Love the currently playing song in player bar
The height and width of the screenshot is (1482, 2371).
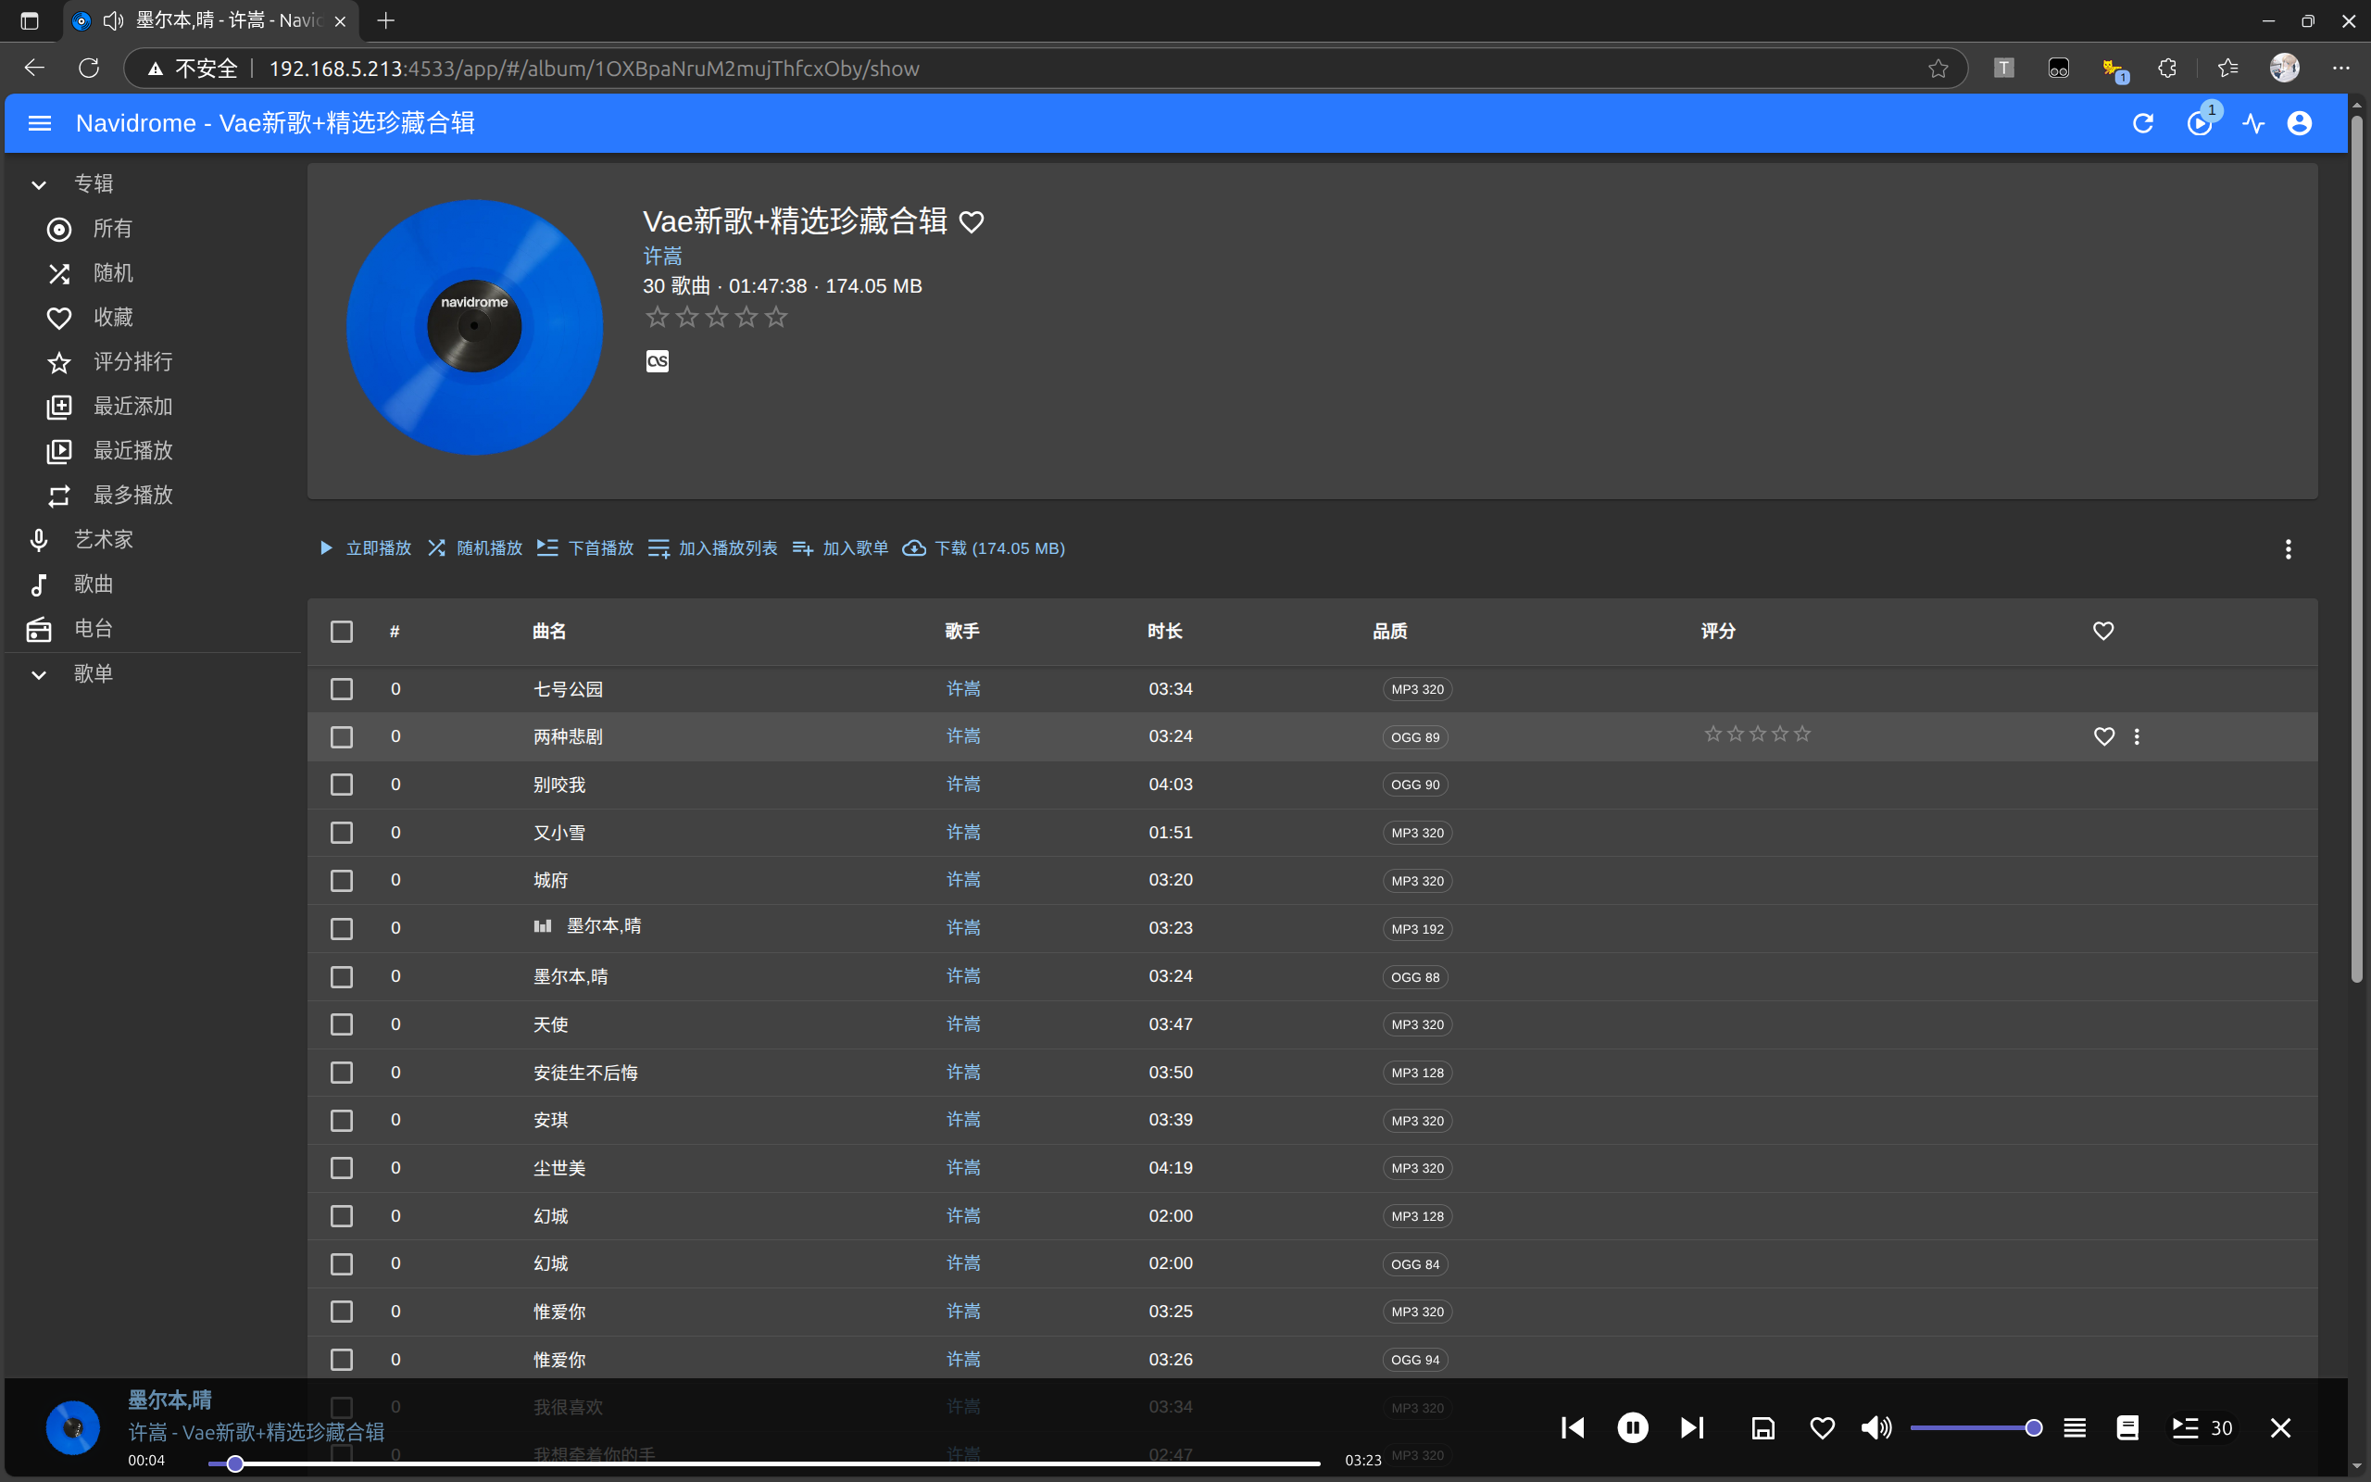(1823, 1428)
